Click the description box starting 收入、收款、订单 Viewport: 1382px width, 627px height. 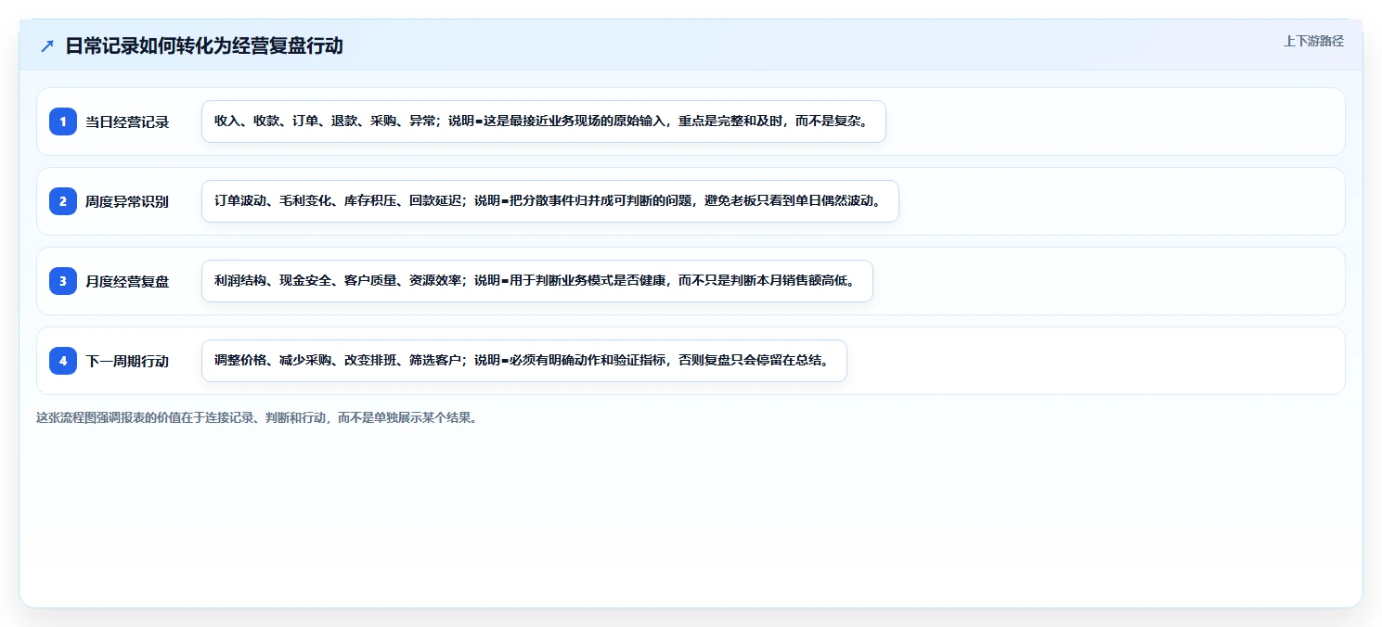coord(544,122)
